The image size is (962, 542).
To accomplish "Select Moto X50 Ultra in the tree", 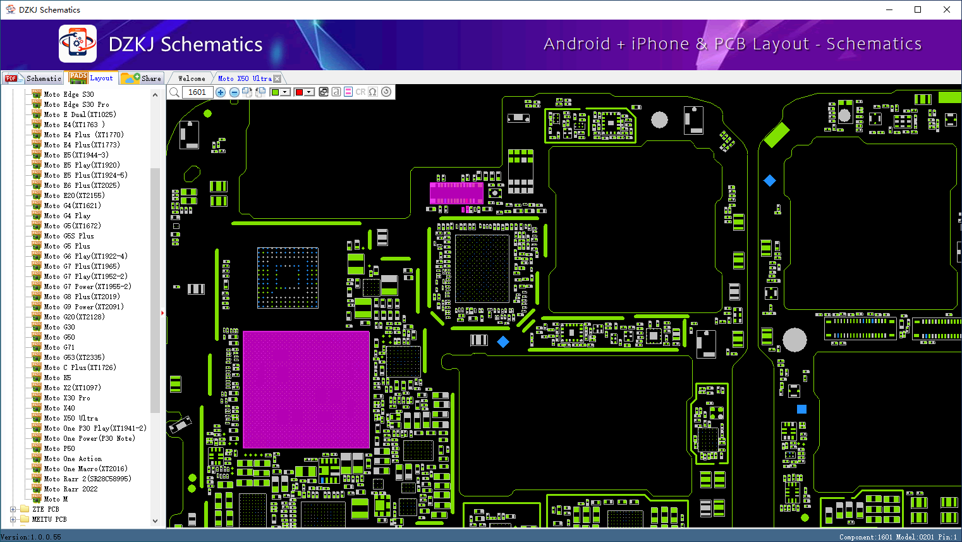I will (x=71, y=418).
